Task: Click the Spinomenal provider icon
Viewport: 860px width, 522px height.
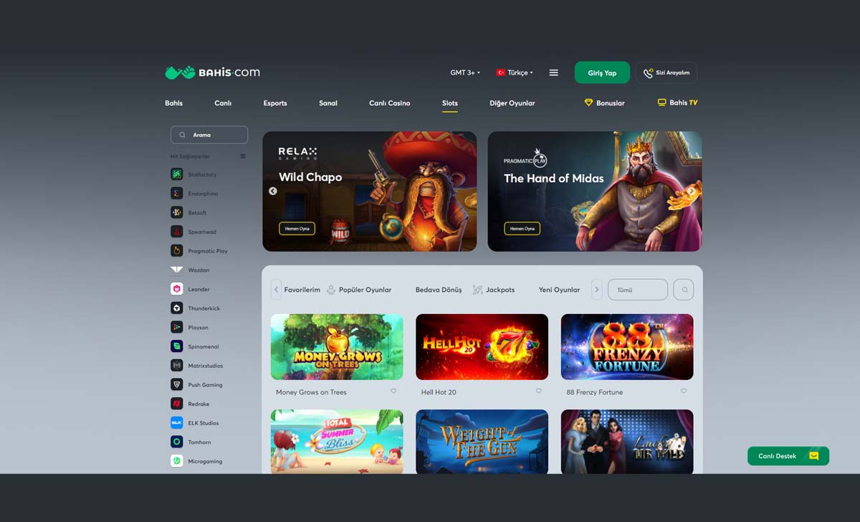Action: coord(176,346)
